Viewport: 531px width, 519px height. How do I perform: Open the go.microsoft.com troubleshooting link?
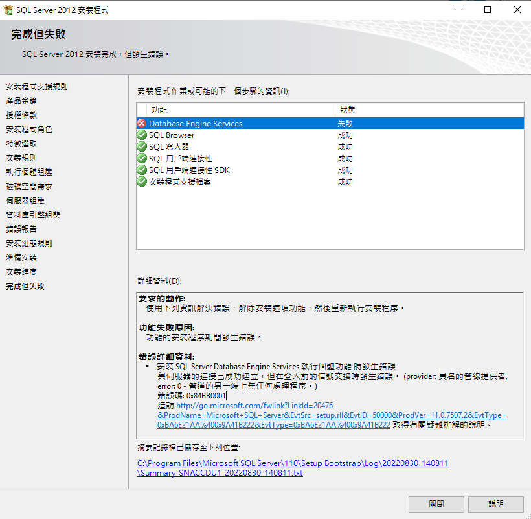coord(332,415)
